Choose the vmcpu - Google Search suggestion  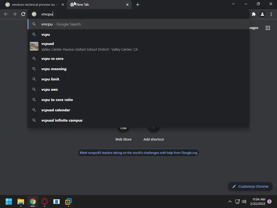[x=139, y=24]
